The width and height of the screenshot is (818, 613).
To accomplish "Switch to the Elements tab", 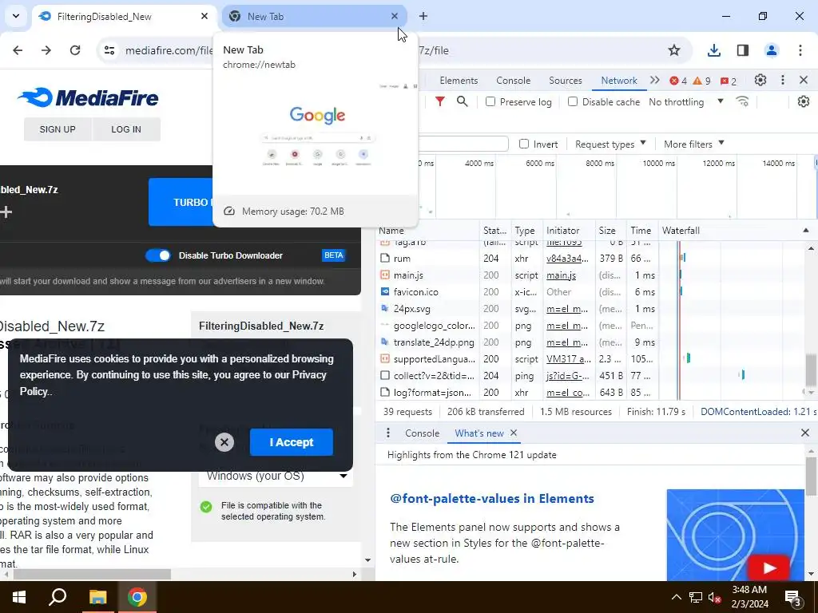I will coord(459,81).
